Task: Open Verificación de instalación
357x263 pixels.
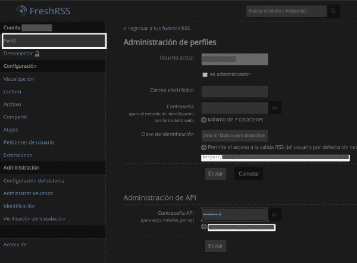Action: coord(34,219)
